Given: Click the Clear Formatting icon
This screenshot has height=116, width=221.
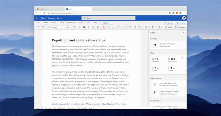Looking at the screenshot, I should (x=109, y=27).
